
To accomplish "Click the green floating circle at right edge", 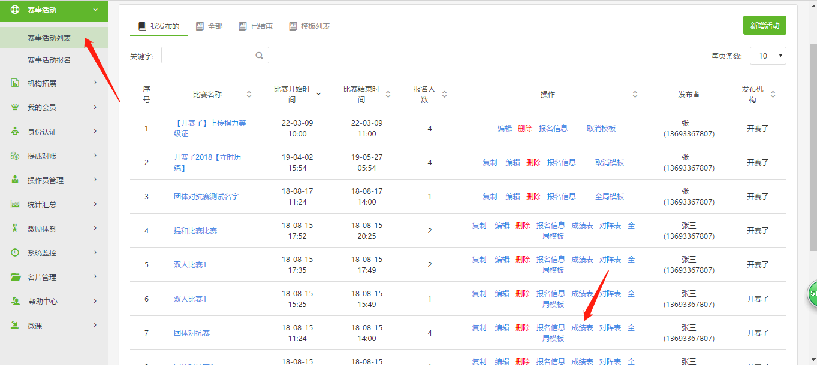I will point(812,294).
